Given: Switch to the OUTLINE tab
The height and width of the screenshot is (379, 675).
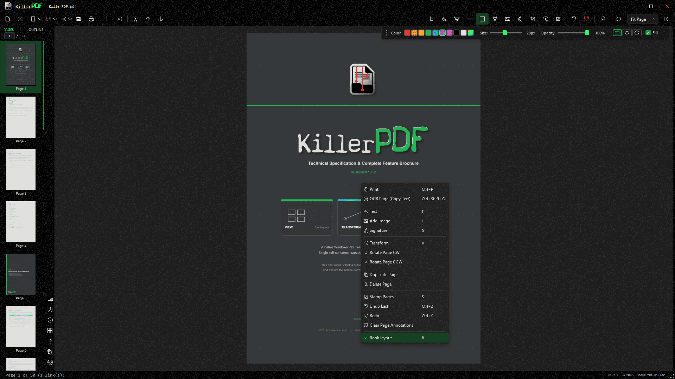Looking at the screenshot, I should [x=36, y=30].
